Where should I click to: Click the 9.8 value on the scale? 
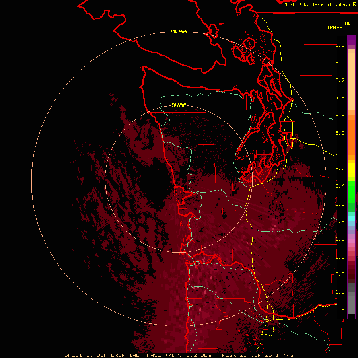click(340, 45)
